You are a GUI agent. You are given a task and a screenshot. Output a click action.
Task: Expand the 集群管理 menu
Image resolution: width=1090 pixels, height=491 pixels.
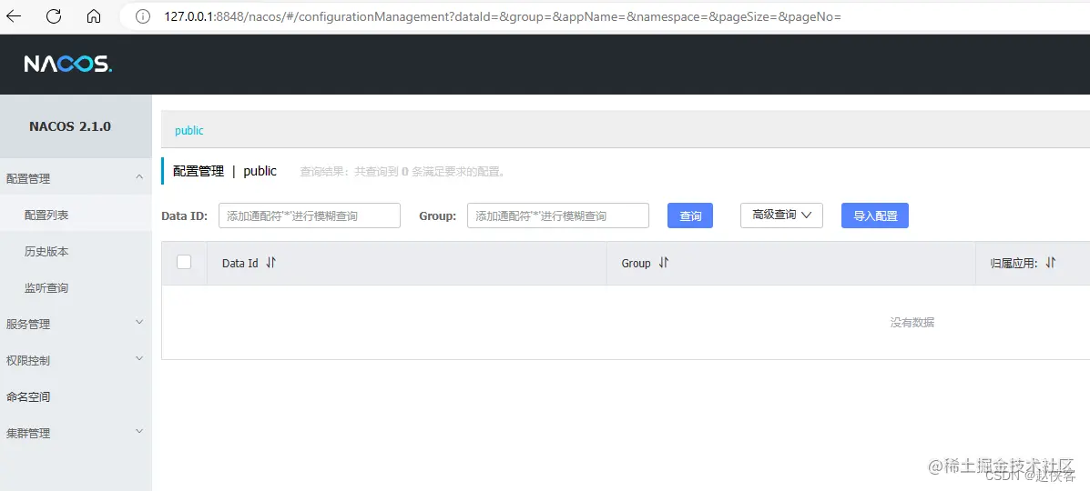tap(76, 433)
